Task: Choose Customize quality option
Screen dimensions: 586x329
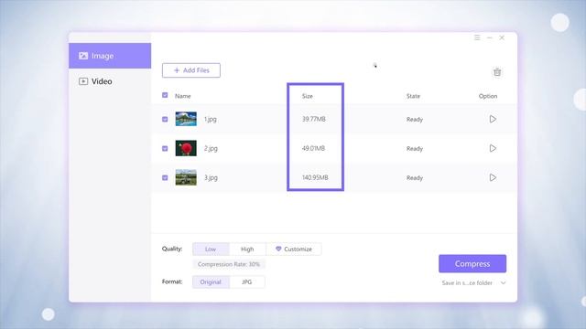Action: pos(294,249)
